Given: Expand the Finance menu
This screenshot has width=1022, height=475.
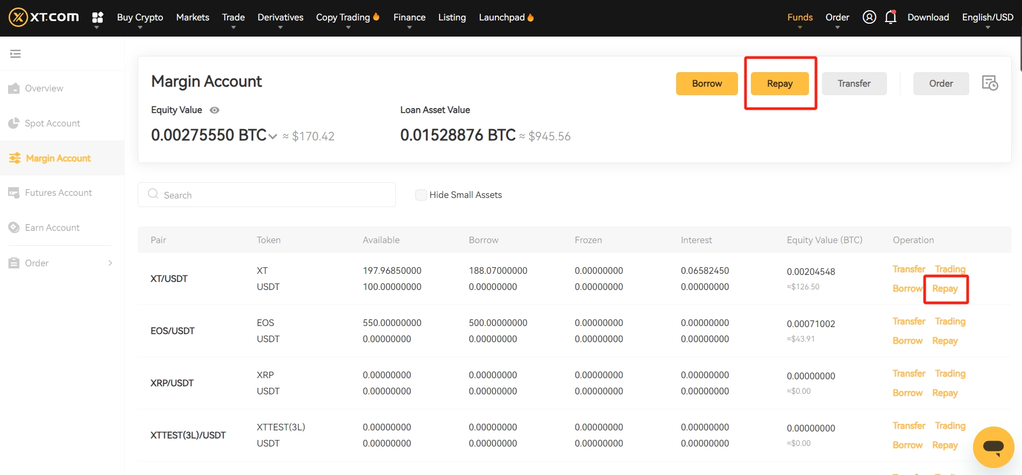Looking at the screenshot, I should click(x=409, y=17).
